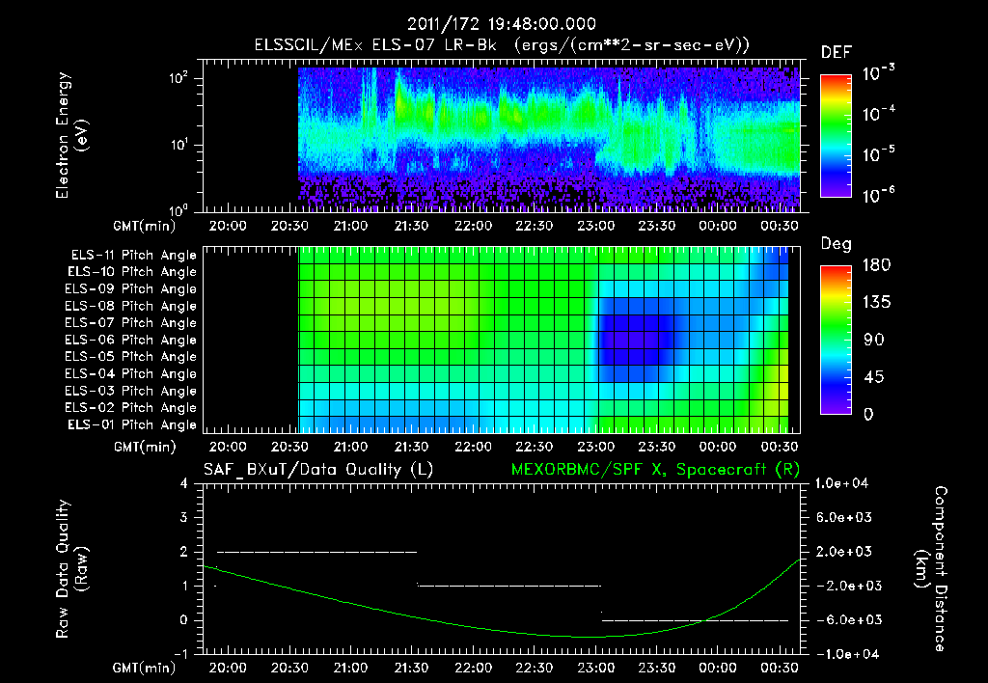Click the 10^2 energy tick label
The width and height of the screenshot is (988, 683).
pyautogui.click(x=178, y=78)
